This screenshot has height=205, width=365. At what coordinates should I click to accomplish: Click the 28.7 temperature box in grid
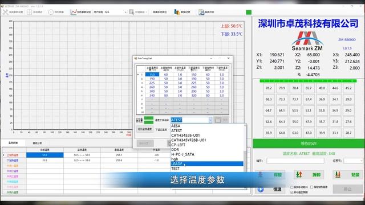point(348,133)
